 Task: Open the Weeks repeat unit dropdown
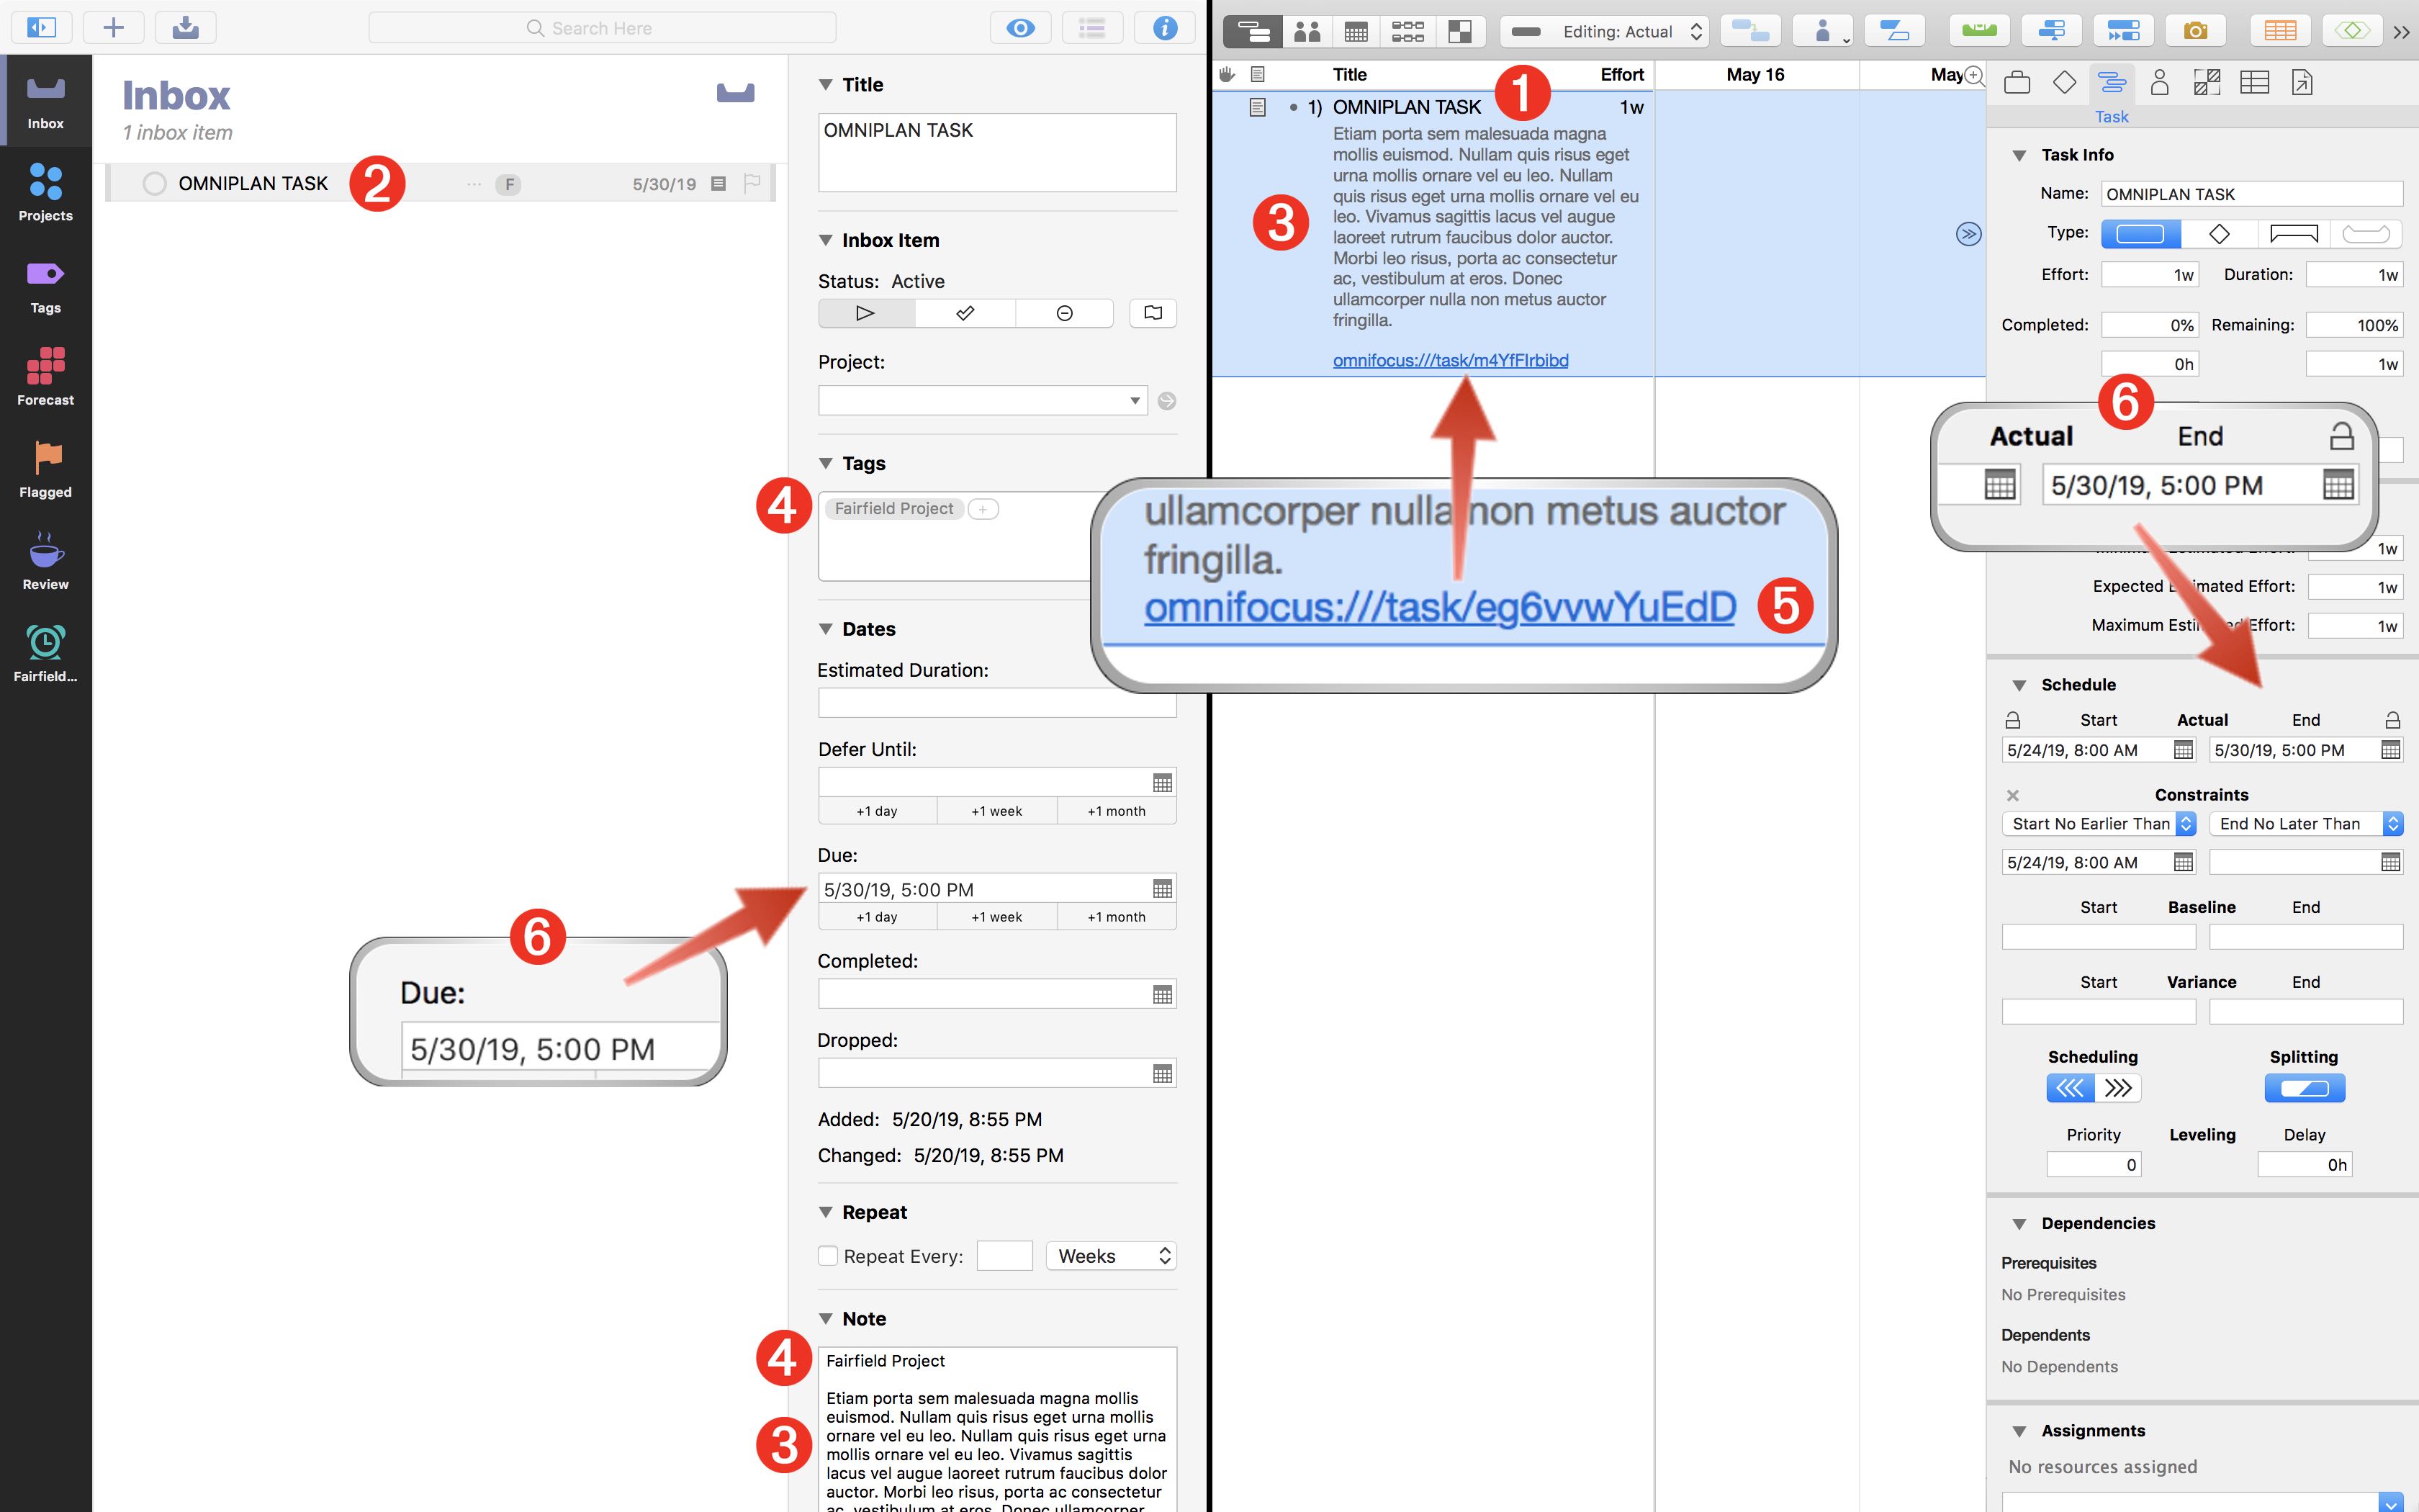tap(1111, 1256)
